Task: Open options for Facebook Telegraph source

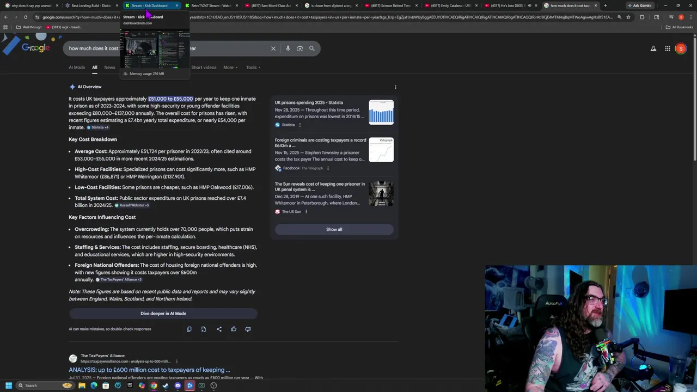Action: pyautogui.click(x=327, y=168)
